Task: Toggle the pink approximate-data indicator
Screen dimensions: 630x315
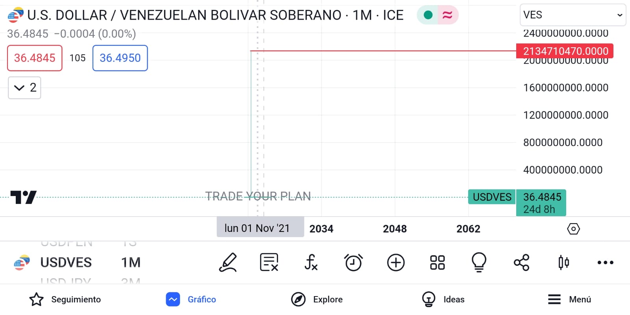Action: [448, 15]
